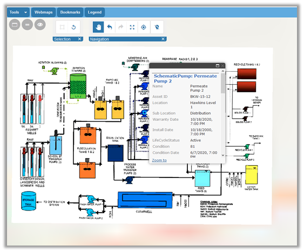Click popup scrollbar up arrow
The image size is (304, 252).
click(223, 71)
